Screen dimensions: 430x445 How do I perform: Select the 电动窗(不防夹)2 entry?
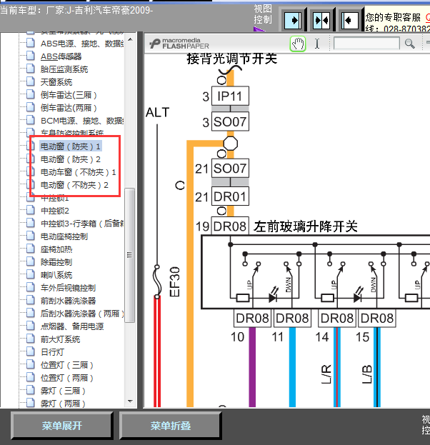pos(74,185)
